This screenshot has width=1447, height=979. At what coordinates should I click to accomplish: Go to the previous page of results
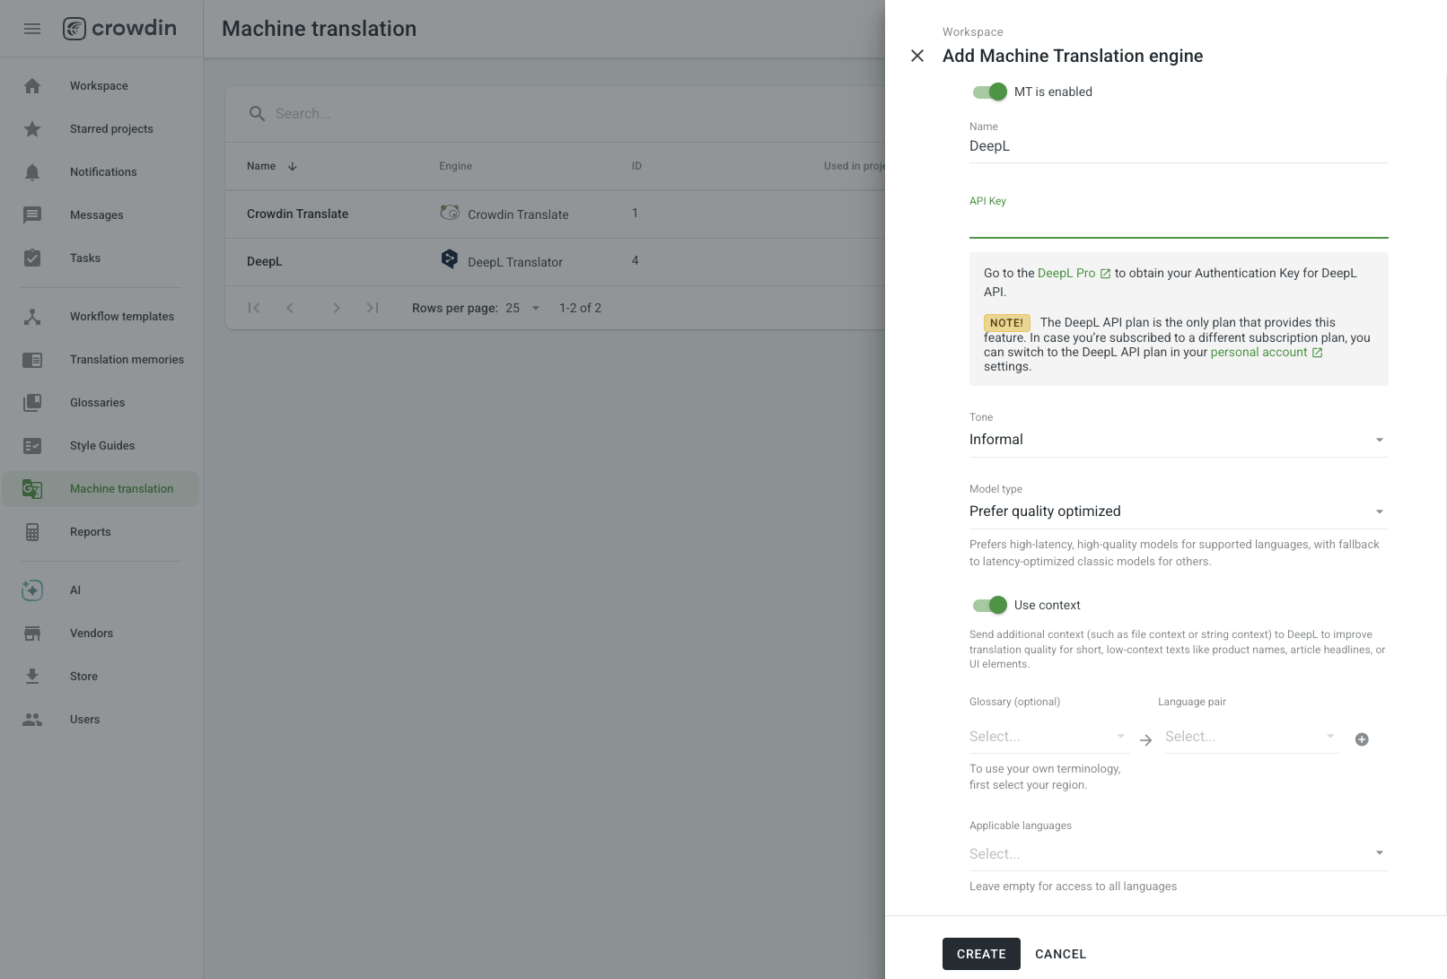[290, 308]
